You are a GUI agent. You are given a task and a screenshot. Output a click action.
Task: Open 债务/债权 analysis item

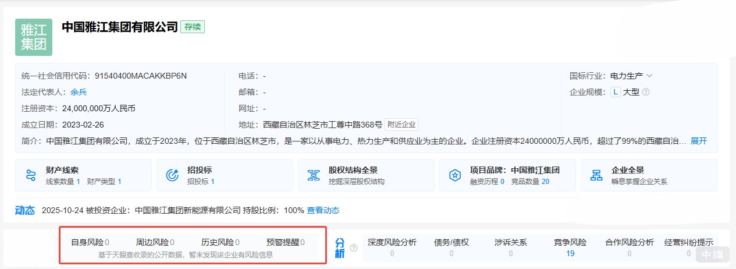pos(451,247)
